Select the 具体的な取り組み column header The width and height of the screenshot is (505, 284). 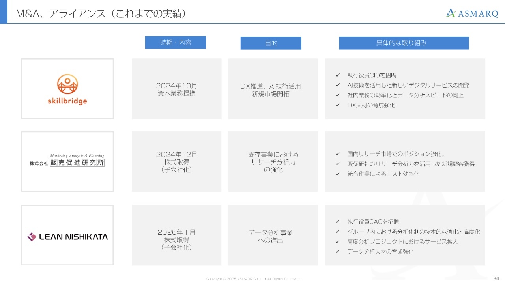404,43
